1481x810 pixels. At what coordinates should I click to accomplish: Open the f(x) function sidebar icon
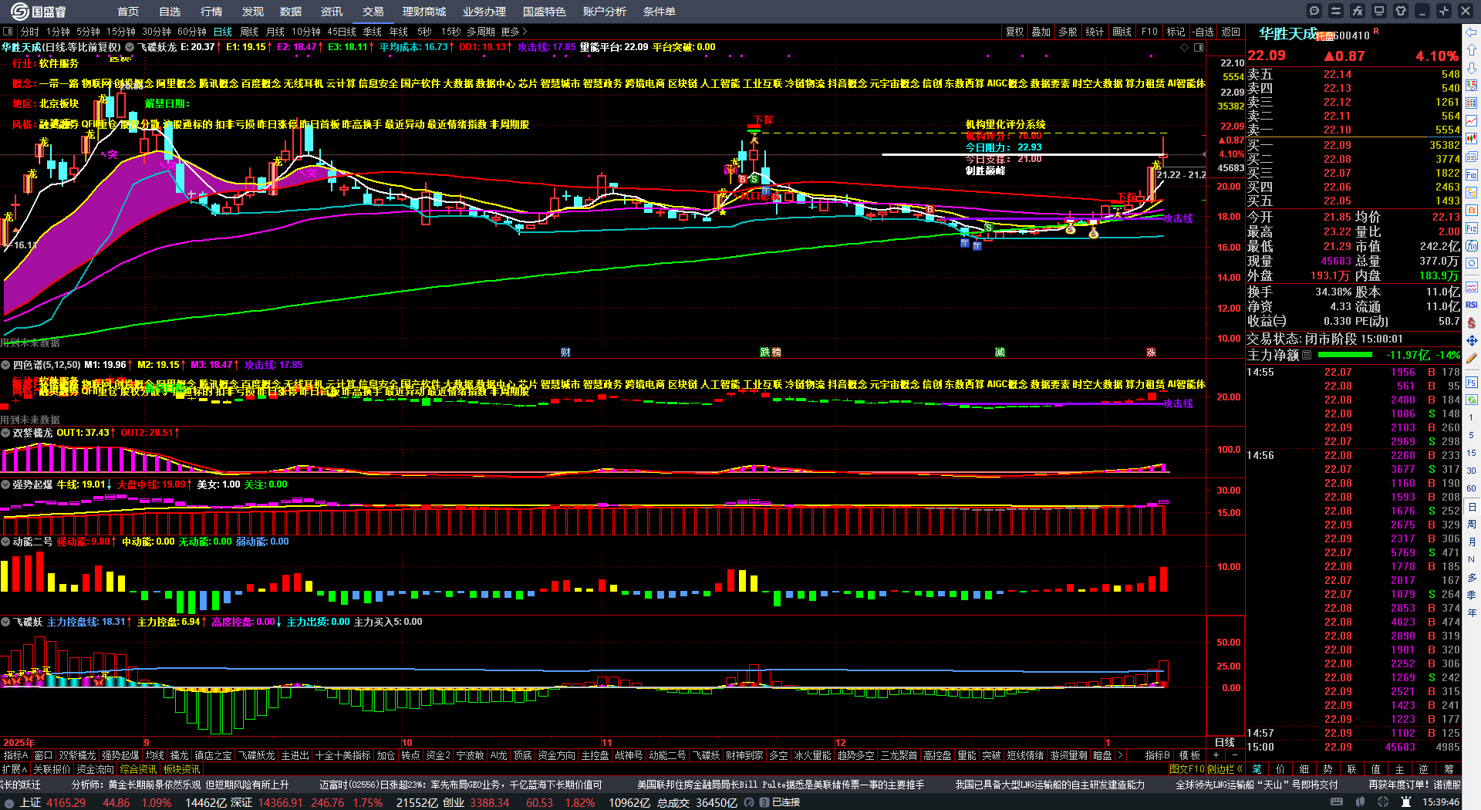(x=1472, y=246)
